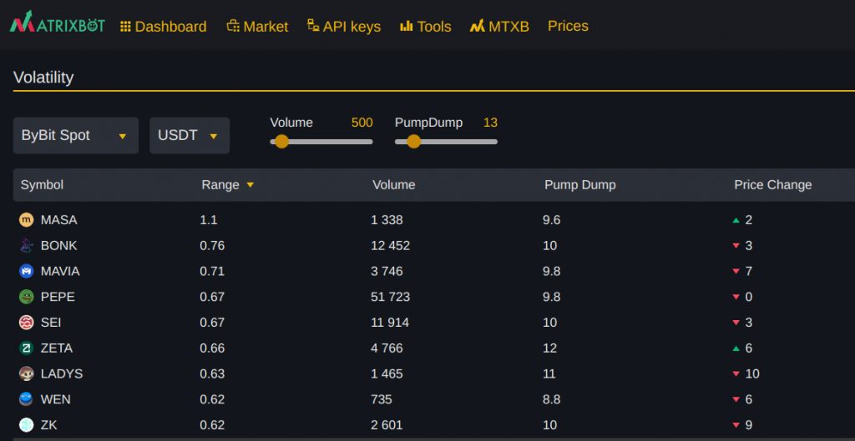Click the Range sort arrow
Viewport: 855px width, 441px height.
pyautogui.click(x=250, y=185)
